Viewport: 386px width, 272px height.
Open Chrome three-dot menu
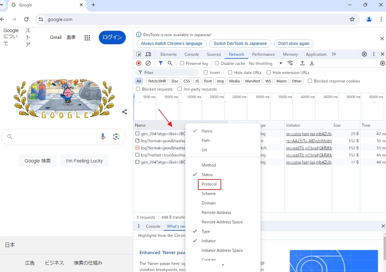(381, 19)
